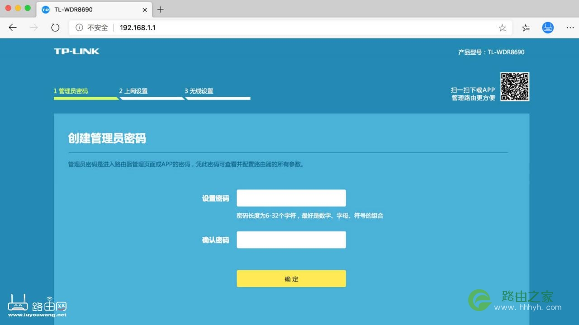Click the step 1 green progress bar
Image resolution: width=579 pixels, height=325 pixels.
pos(86,98)
